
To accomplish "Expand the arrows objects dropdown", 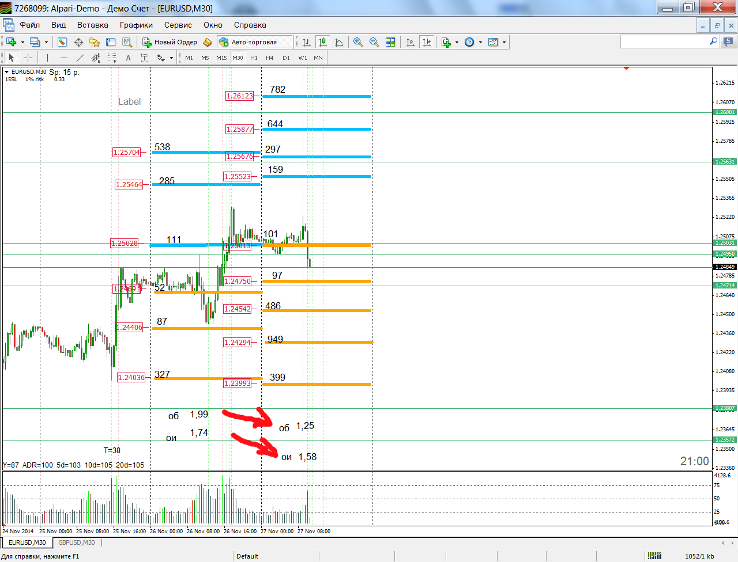I will (171, 58).
